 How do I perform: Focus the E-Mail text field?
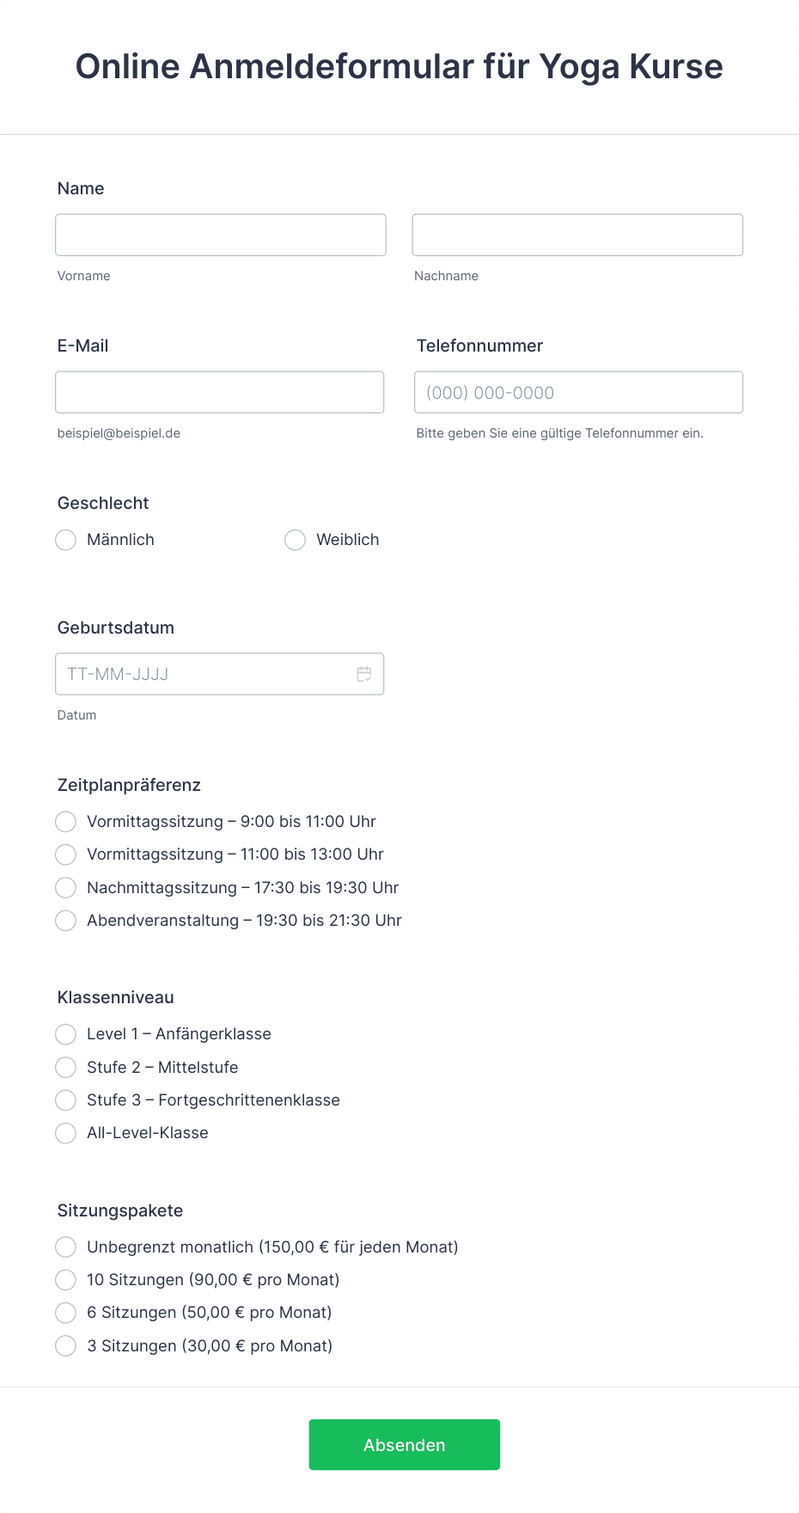[x=220, y=392]
